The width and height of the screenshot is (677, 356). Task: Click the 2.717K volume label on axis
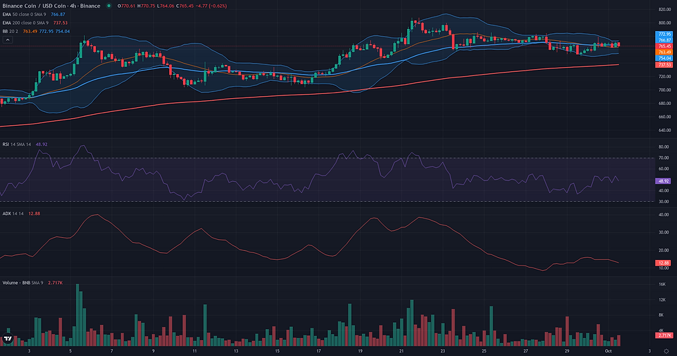(664, 335)
